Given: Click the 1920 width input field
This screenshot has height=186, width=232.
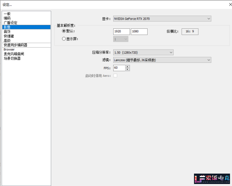Looking at the screenshot, I should click(122, 32).
